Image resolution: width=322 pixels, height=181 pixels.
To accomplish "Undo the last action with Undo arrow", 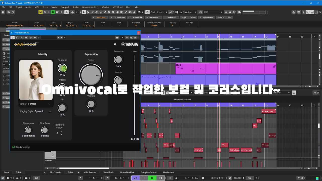I will click(x=9, y=12).
